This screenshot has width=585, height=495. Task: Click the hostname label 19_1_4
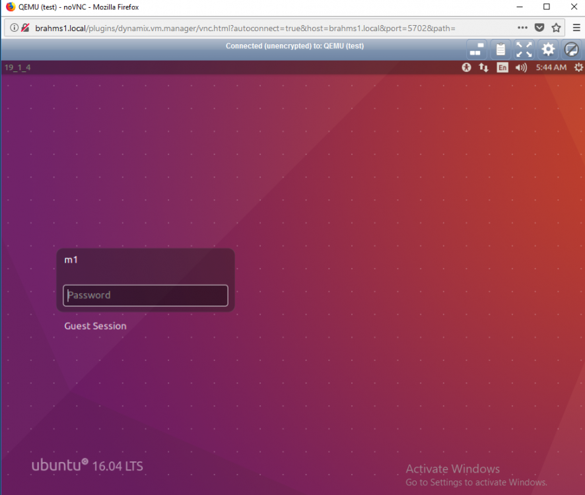click(x=18, y=67)
